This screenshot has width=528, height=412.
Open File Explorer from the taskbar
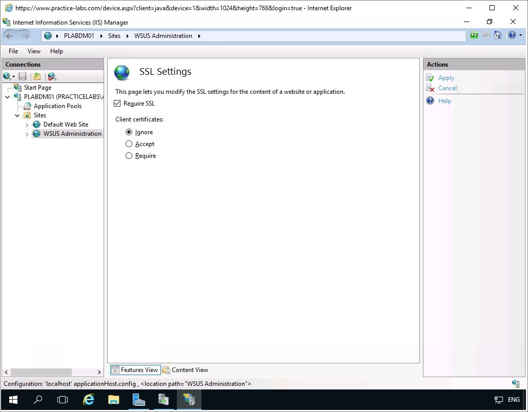[x=113, y=400]
